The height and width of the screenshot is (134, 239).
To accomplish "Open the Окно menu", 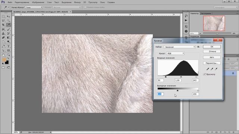I will coord(102,2).
